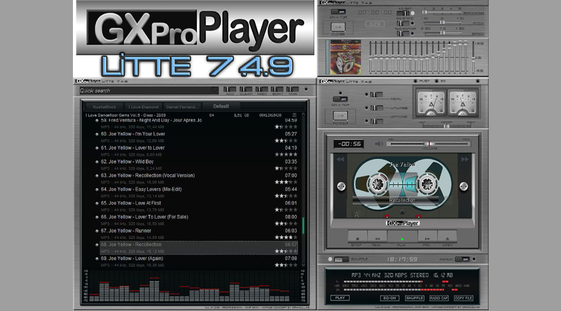The height and width of the screenshot is (311, 561).
Task: Click the REW rewind transport button
Action: 377,236
